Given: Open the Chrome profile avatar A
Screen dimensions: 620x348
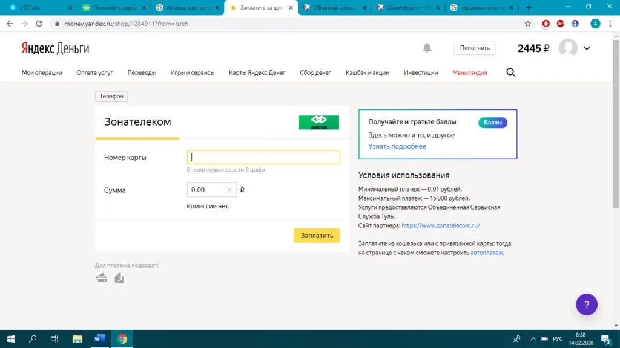Looking at the screenshot, I should 595,24.
